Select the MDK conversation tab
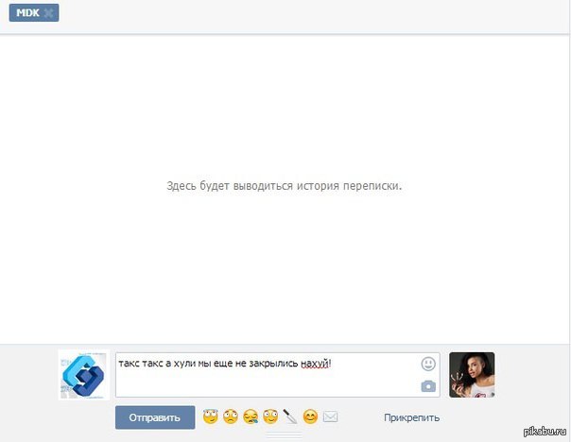This screenshot has width=571, height=442. [x=34, y=13]
